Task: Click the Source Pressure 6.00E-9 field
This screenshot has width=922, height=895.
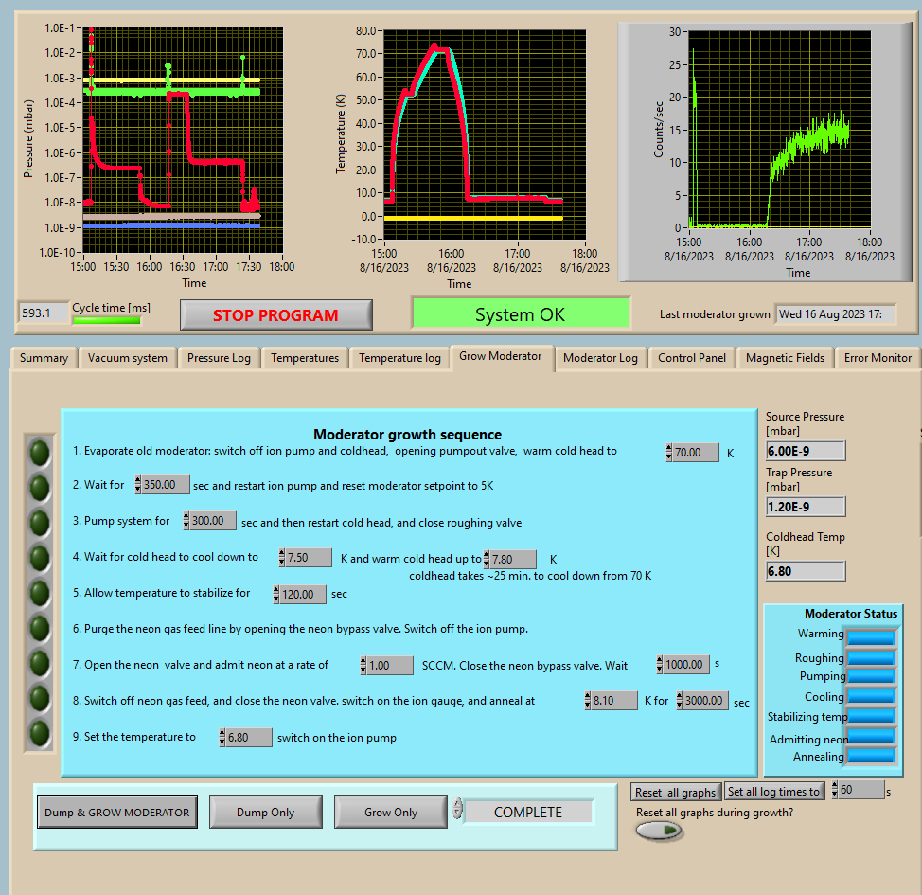Action: 806,452
